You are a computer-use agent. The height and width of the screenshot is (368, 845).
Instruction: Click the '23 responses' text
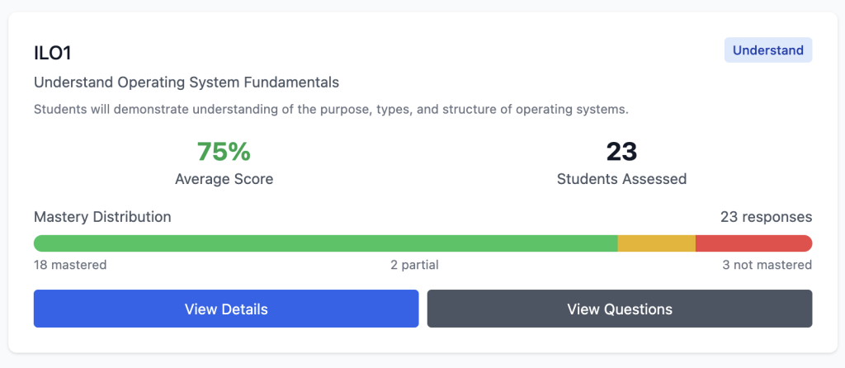tap(766, 217)
